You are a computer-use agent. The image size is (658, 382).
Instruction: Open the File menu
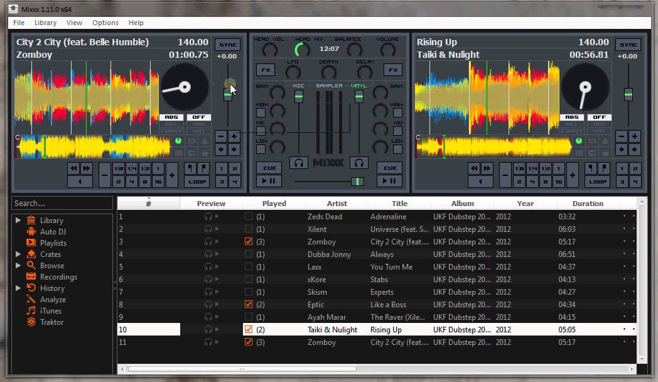(19, 23)
